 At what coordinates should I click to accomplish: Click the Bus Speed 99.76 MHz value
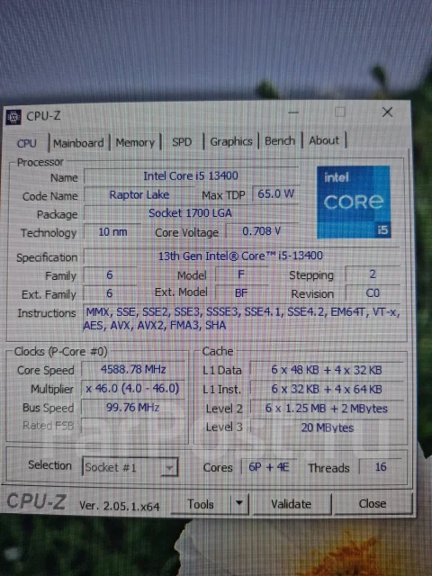coord(133,408)
